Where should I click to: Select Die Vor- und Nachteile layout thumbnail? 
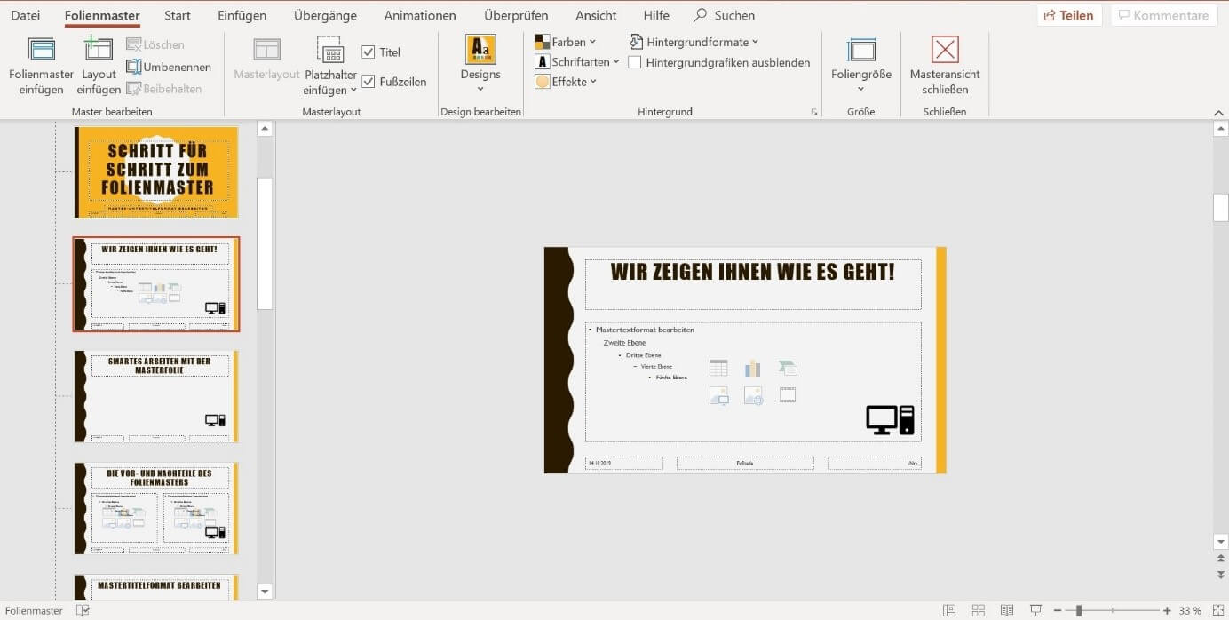156,508
